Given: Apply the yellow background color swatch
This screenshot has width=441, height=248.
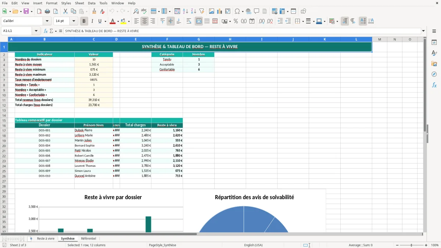Looking at the screenshot, I should pos(123,21).
